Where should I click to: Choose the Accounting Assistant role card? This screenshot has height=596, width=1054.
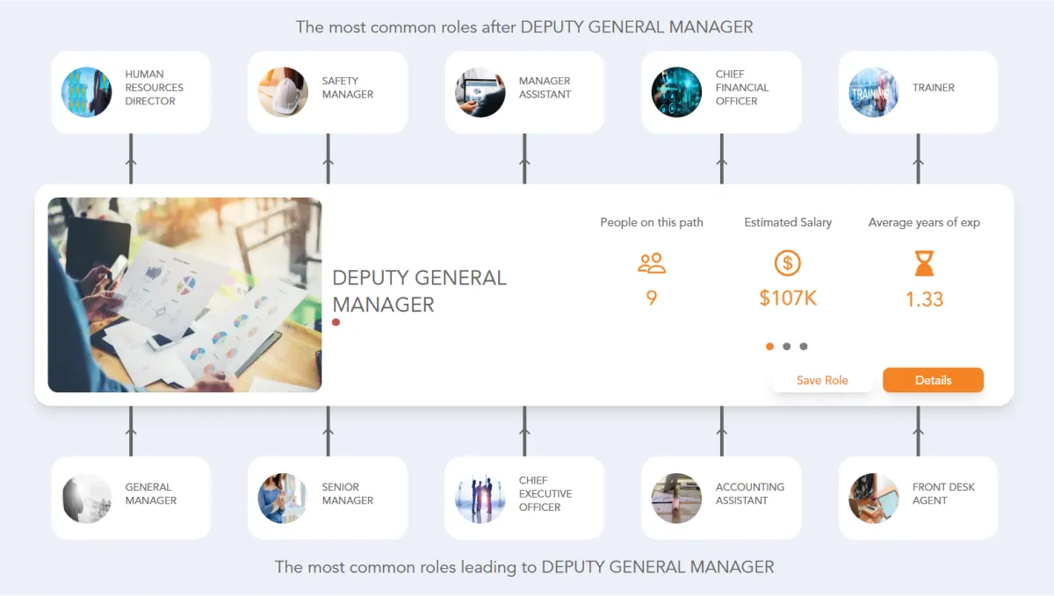(721, 498)
